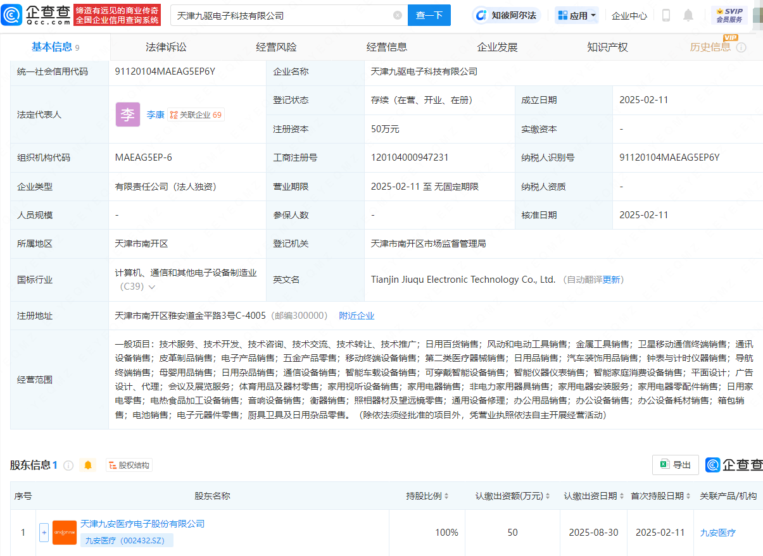Open the mobile phone app icon
763x556 pixels.
tap(666, 15)
